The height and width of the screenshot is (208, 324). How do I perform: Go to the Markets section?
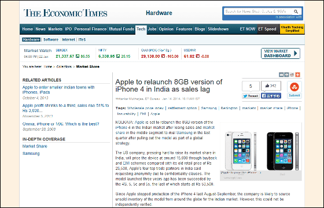[55, 29]
